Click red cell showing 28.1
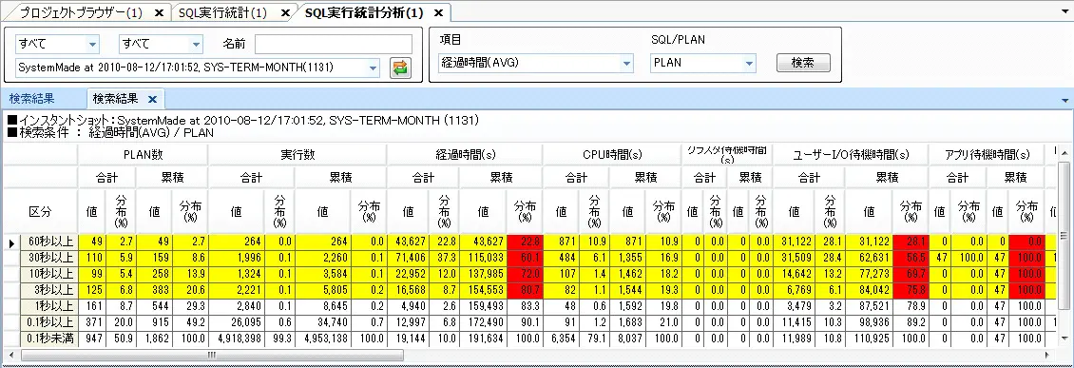Image resolution: width=1074 pixels, height=368 pixels. [x=911, y=242]
